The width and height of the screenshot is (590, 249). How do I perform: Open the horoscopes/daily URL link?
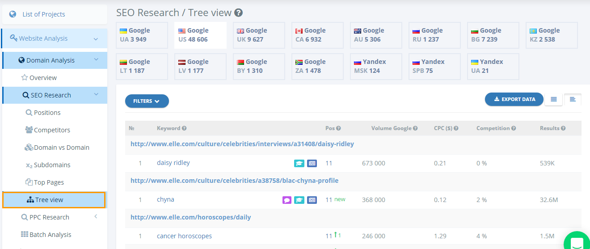(x=190, y=217)
